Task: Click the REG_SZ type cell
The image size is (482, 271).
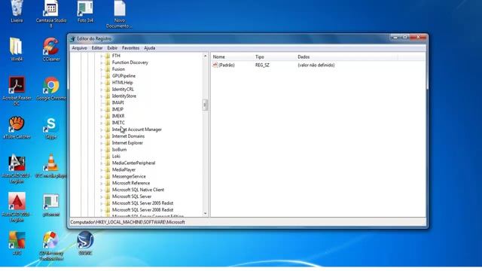Action: click(262, 65)
